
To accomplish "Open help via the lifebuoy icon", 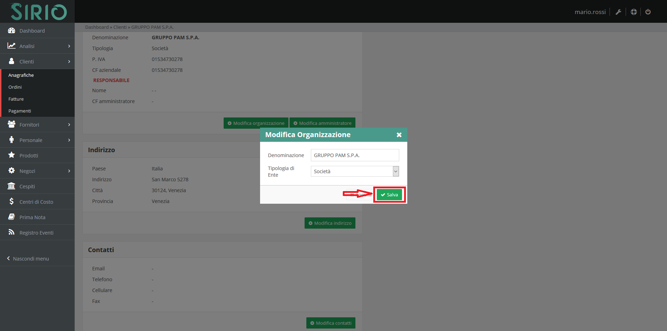I will (x=634, y=12).
